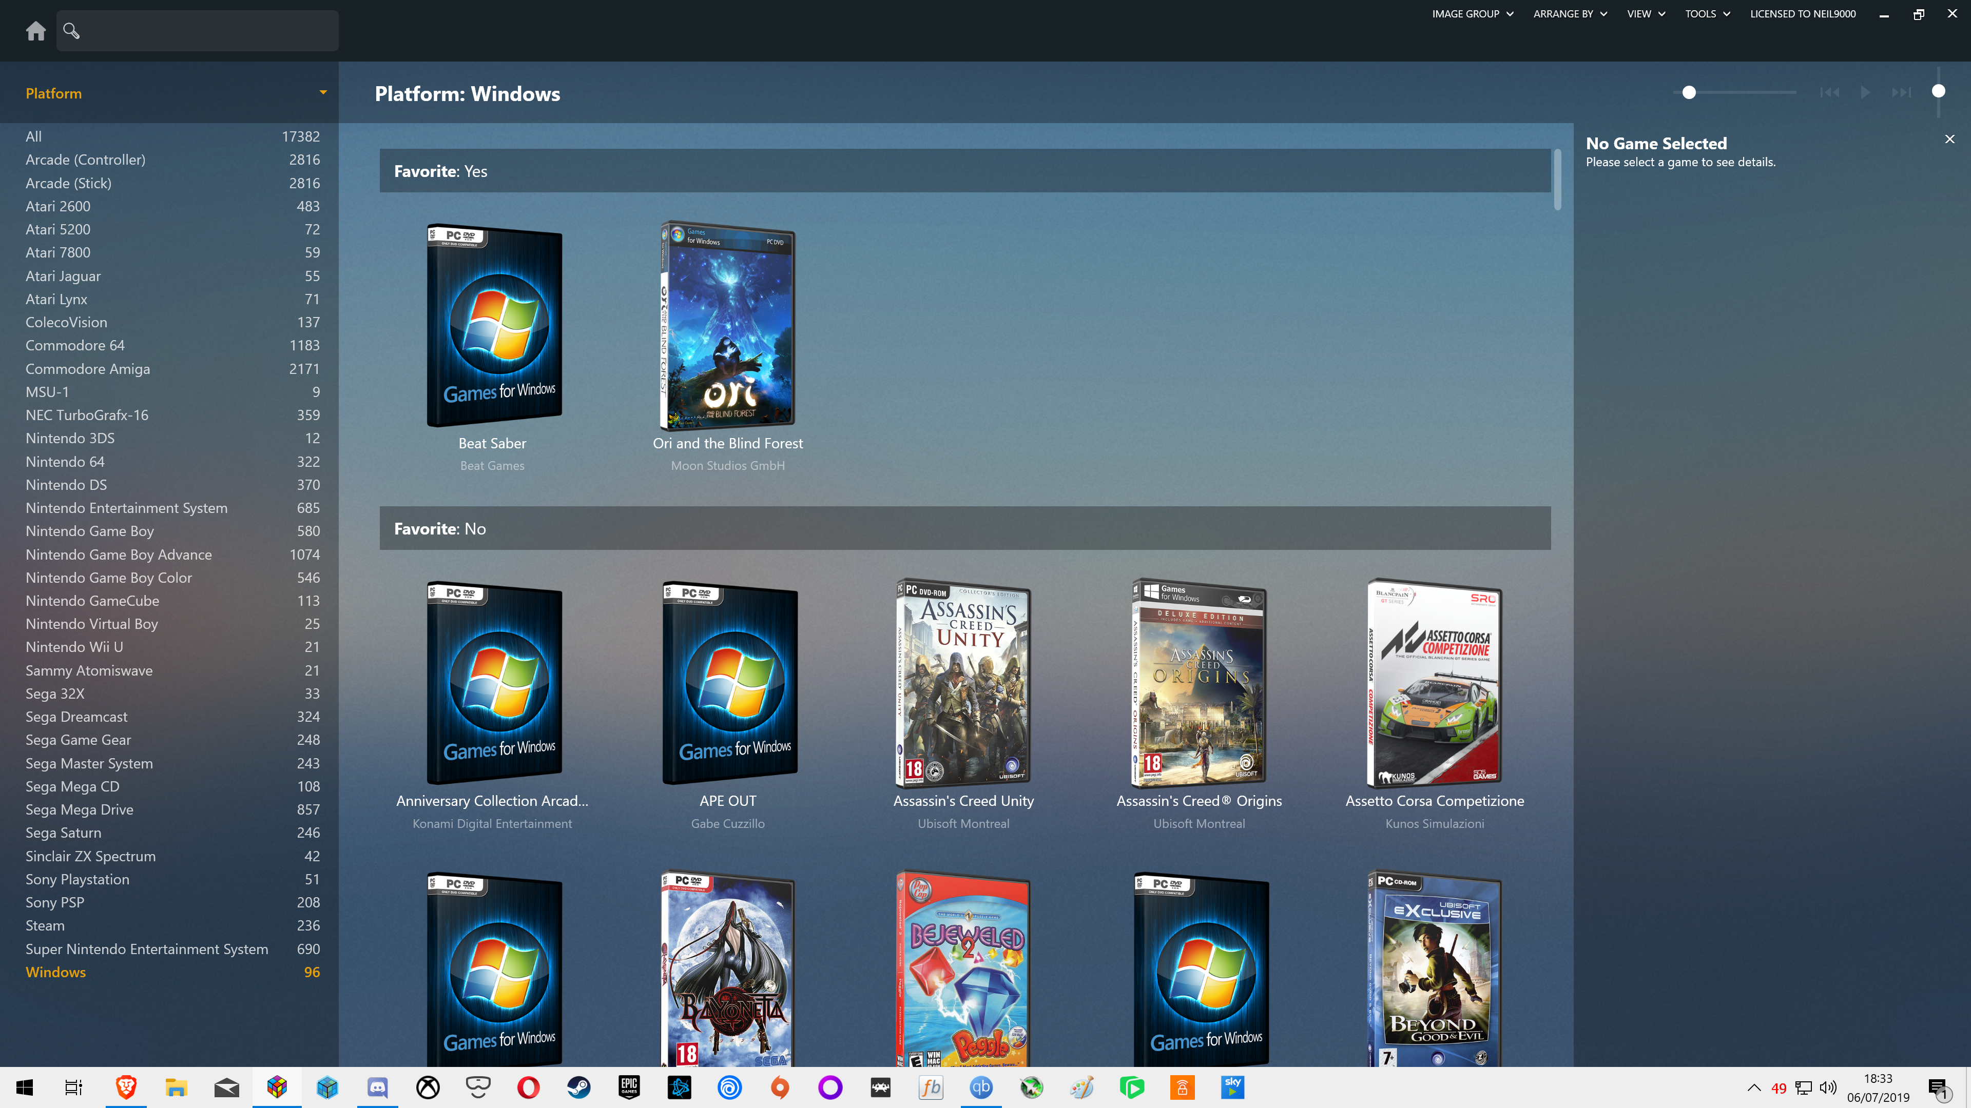Focus the search box with magnifier

[x=198, y=31]
